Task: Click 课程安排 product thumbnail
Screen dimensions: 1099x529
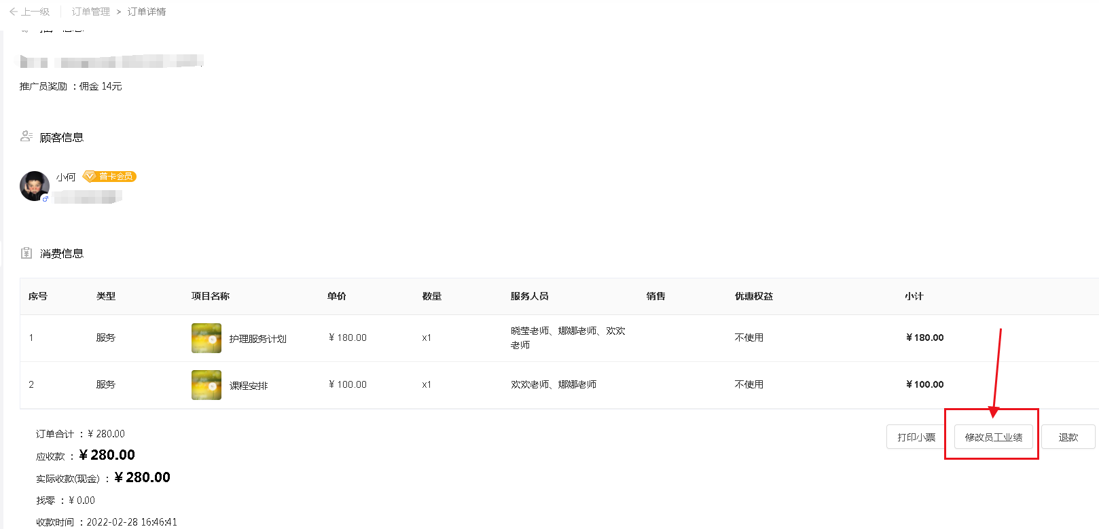Action: tap(206, 385)
